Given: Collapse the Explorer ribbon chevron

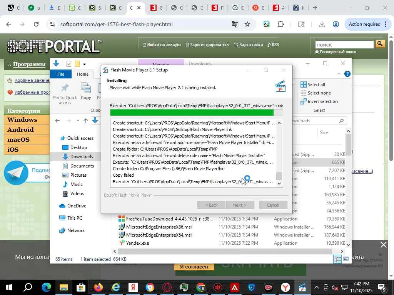Looking at the screenshot, I should pos(339,74).
